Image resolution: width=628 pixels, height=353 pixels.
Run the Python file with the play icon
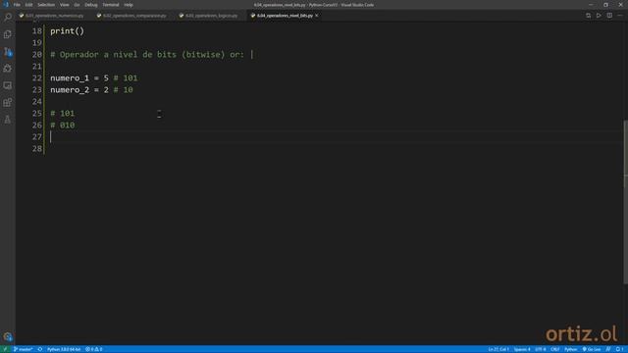click(x=599, y=16)
